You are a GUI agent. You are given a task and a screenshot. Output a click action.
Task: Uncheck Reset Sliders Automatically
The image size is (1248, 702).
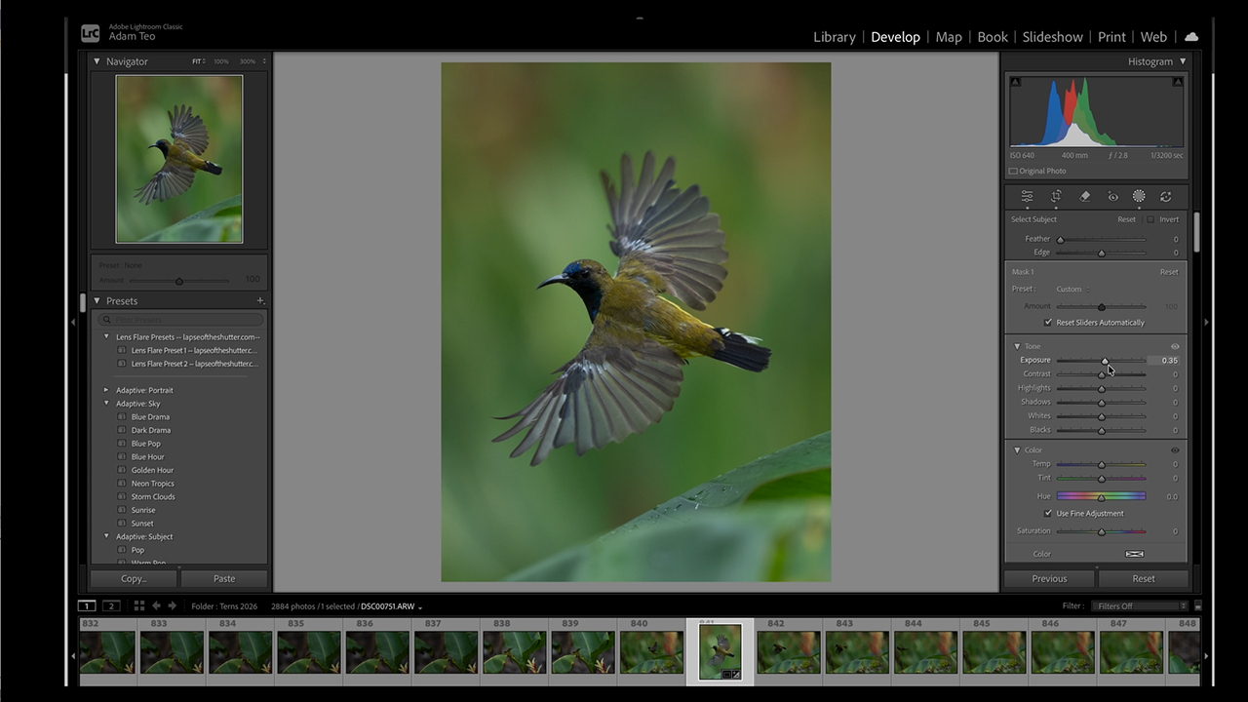pyautogui.click(x=1048, y=323)
